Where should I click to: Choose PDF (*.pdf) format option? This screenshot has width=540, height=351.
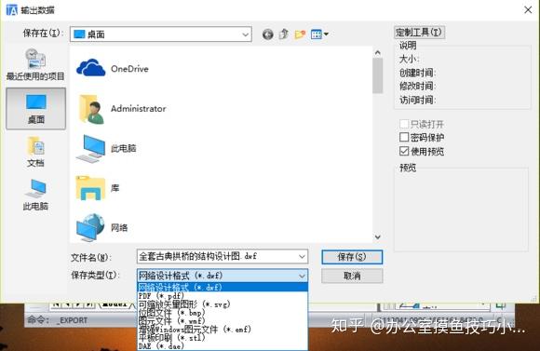(x=223, y=295)
